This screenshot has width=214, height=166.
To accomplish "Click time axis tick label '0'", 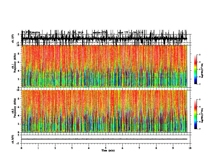I will 21,148.
